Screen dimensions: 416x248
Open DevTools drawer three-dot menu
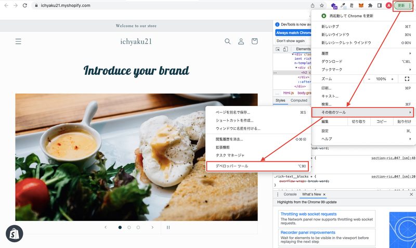coord(278,194)
